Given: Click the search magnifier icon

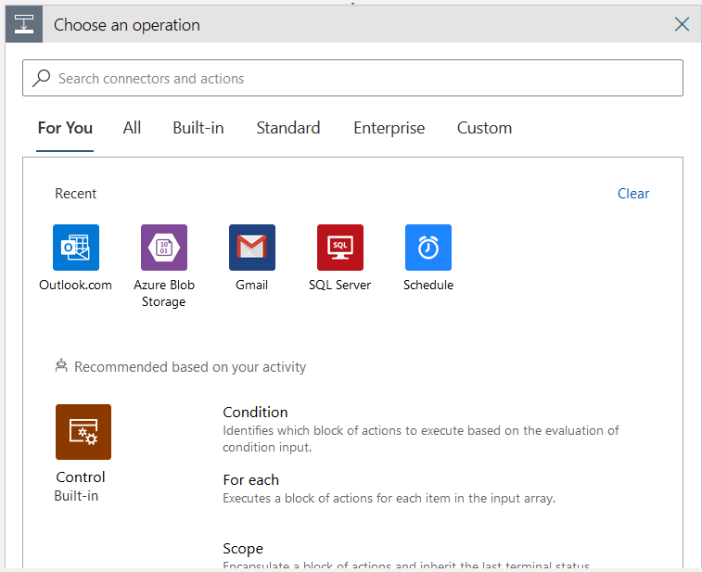Looking at the screenshot, I should 42,79.
